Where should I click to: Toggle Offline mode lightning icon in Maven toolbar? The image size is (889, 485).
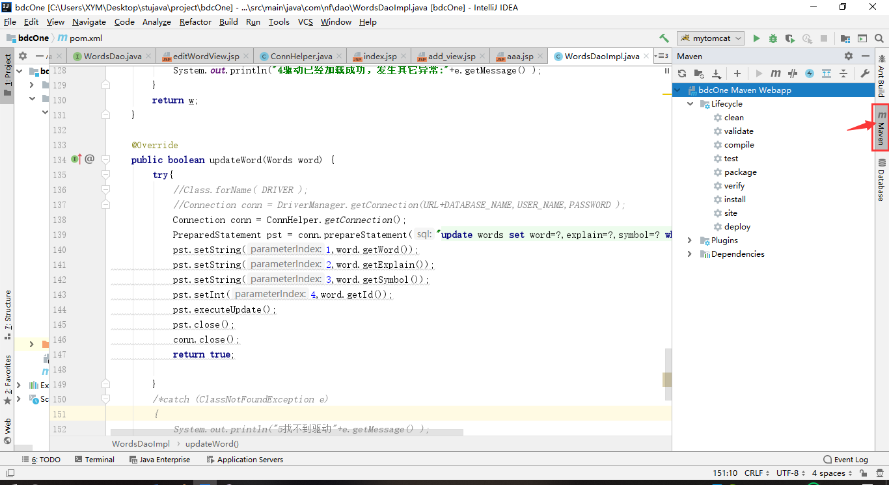(810, 73)
